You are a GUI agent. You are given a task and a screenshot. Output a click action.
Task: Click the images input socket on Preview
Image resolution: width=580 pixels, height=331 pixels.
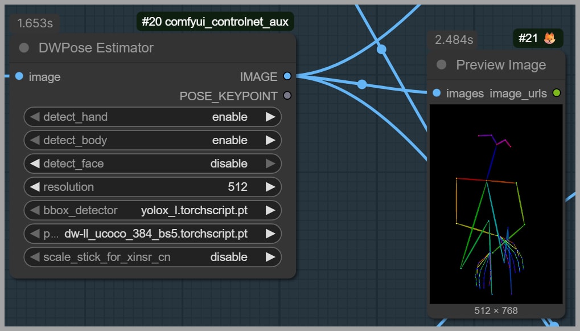click(437, 93)
